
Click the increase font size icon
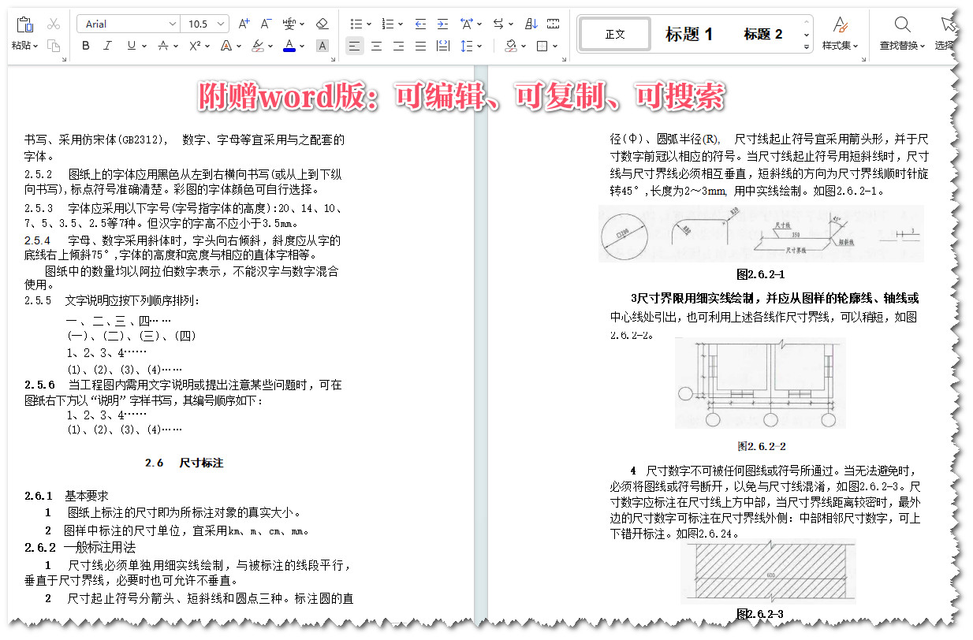[x=243, y=24]
